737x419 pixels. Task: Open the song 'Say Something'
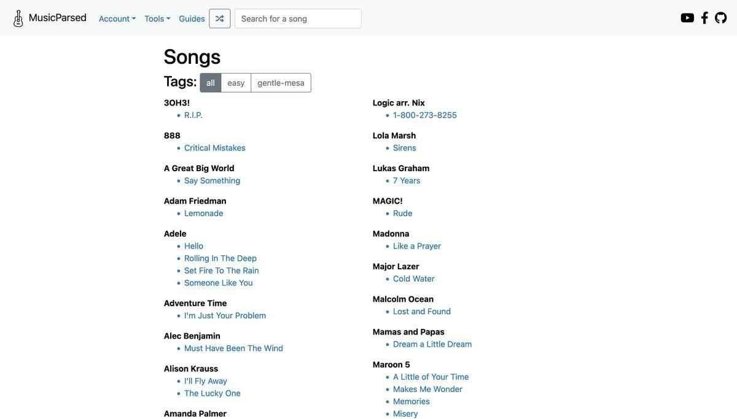(x=212, y=180)
